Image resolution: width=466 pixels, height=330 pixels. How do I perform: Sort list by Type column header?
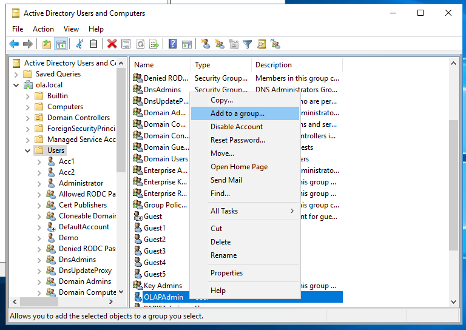click(x=221, y=65)
